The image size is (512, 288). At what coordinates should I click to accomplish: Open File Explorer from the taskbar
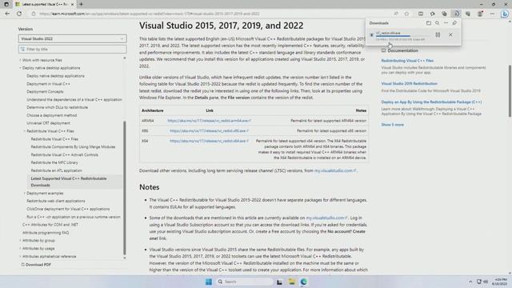coord(291,282)
